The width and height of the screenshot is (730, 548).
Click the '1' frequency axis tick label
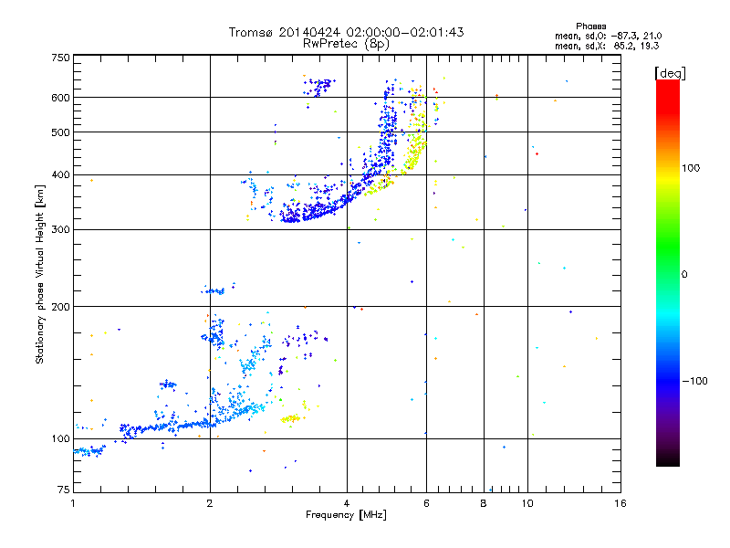[x=73, y=503]
